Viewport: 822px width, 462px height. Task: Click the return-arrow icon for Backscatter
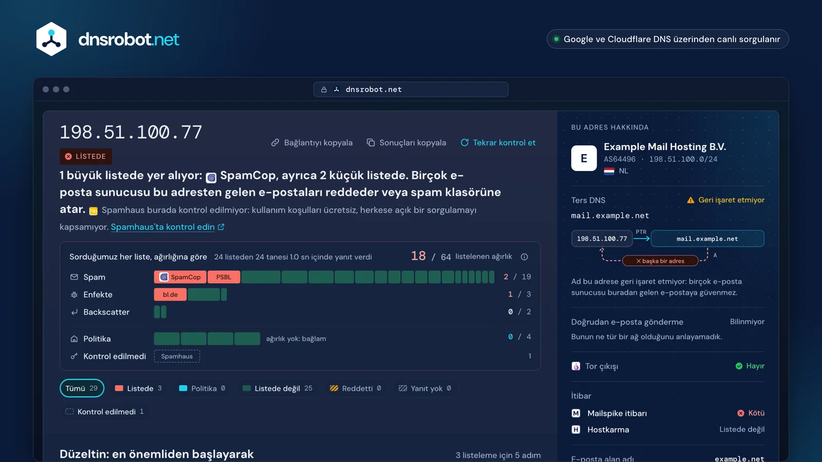74,312
